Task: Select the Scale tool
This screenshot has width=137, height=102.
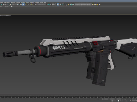Action: (x=8, y=5)
